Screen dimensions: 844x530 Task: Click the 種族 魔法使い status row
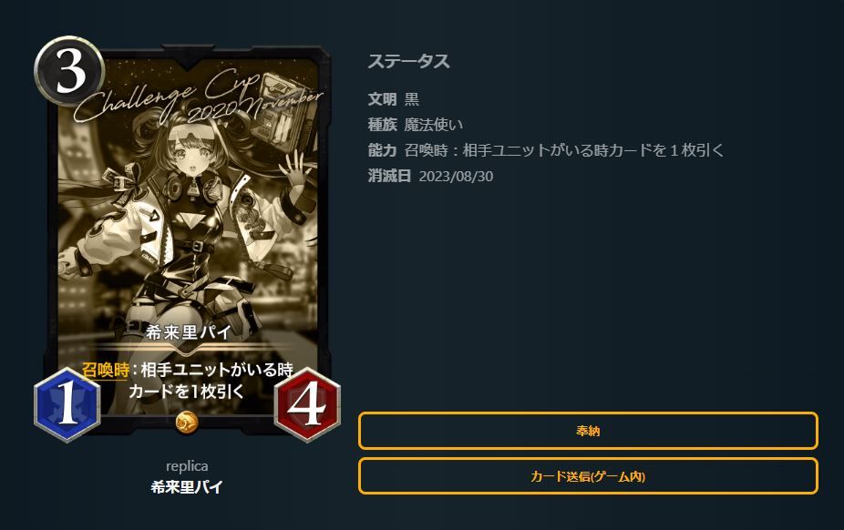415,125
